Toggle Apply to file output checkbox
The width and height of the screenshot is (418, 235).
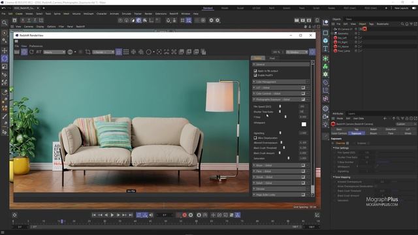(x=255, y=71)
